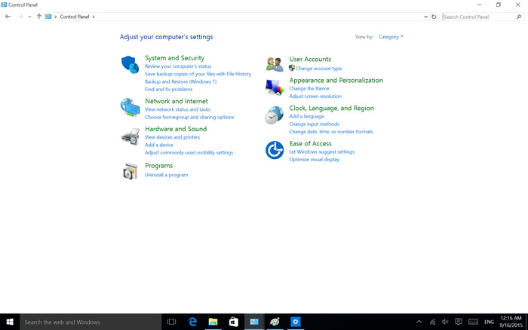Screen dimensions: 528x330
Task: Open the Windows Start menu
Action: point(10,322)
